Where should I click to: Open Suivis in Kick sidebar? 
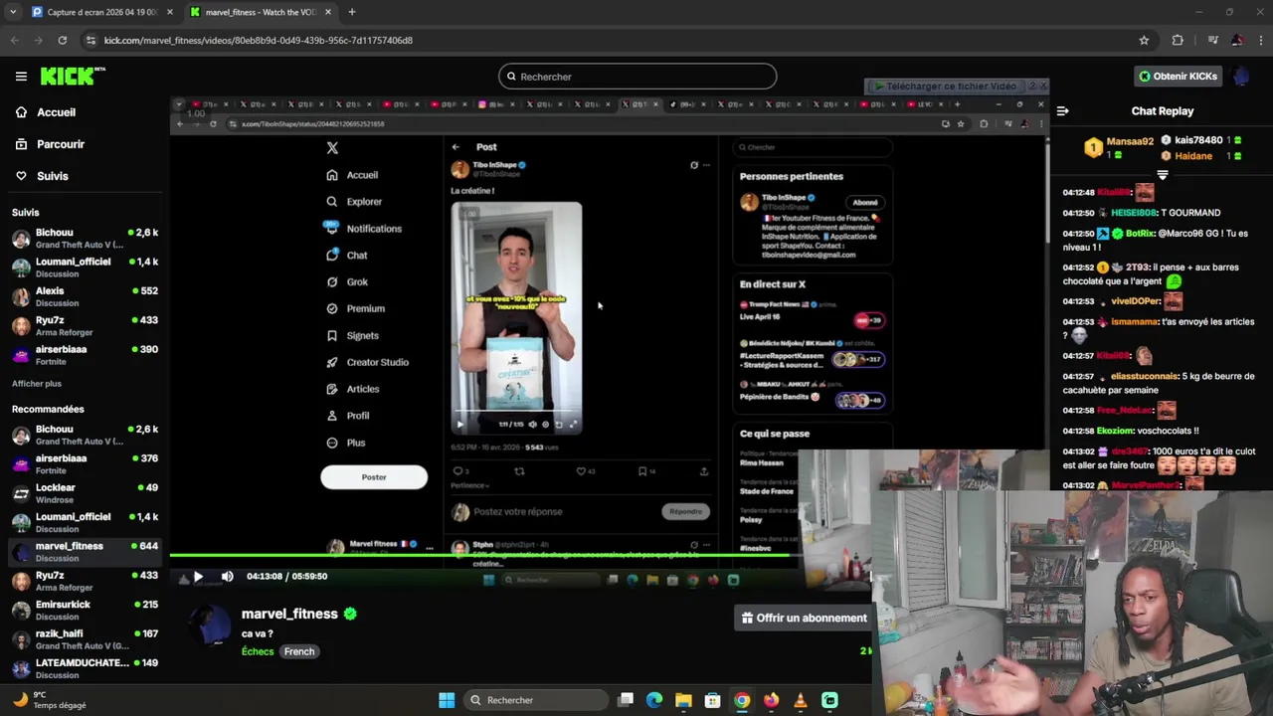(53, 176)
